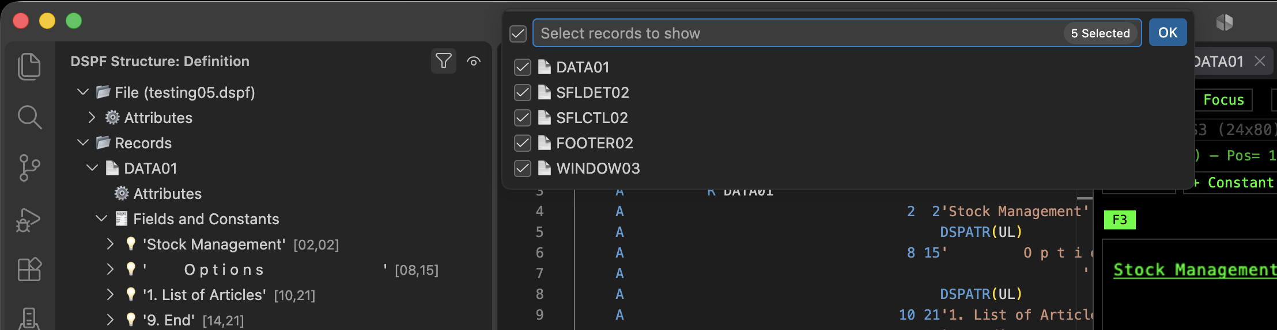Click the DSPATR(UL) keyword on line 5
1277x330 pixels.
tap(981, 232)
